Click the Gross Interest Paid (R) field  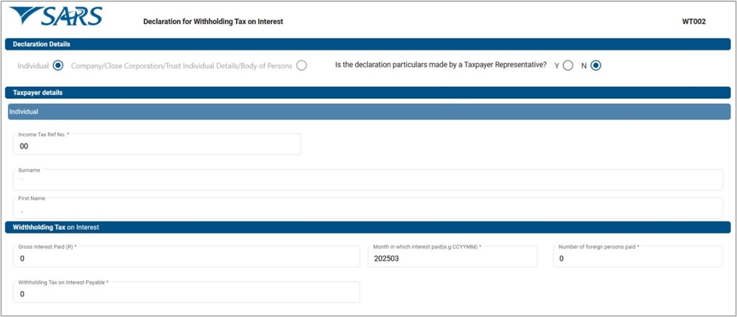pyautogui.click(x=186, y=256)
